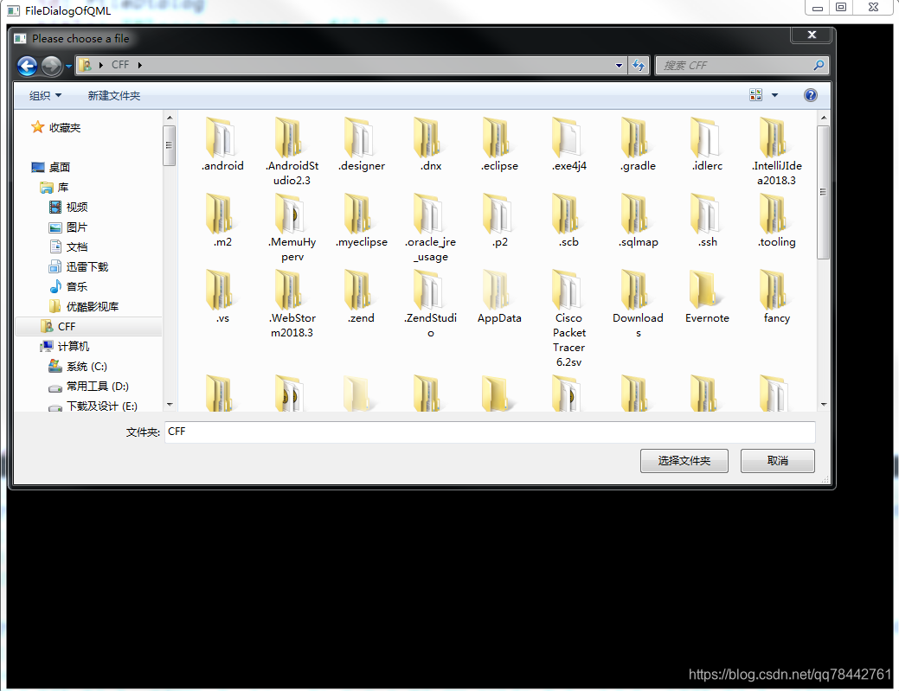Select the .scb folder
Image resolution: width=899 pixels, height=691 pixels.
coord(568,221)
